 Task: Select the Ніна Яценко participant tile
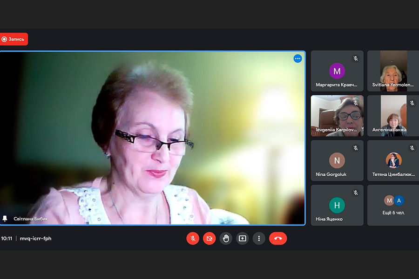click(337, 206)
